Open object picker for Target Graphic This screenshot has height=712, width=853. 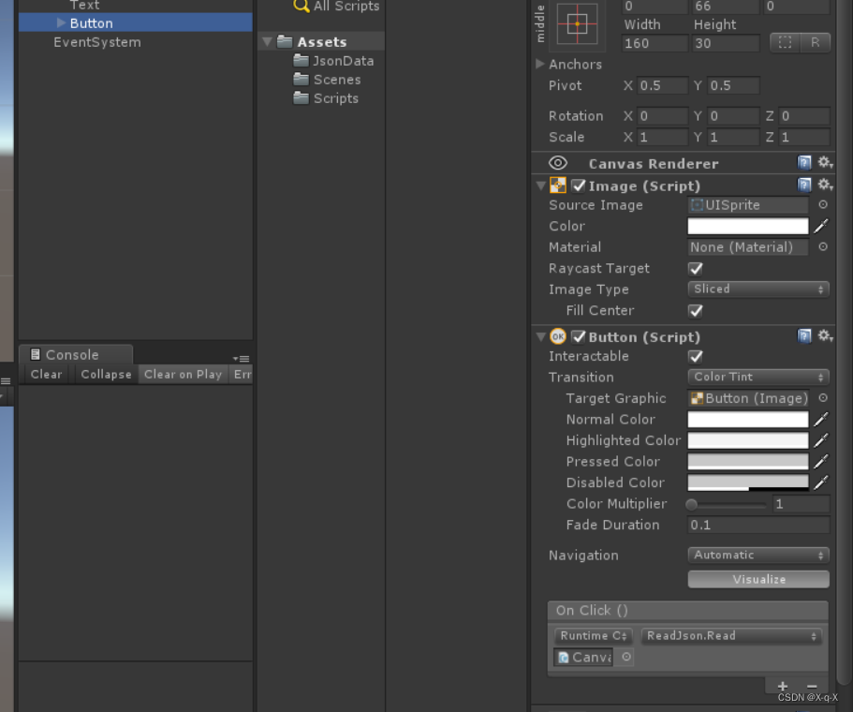823,398
